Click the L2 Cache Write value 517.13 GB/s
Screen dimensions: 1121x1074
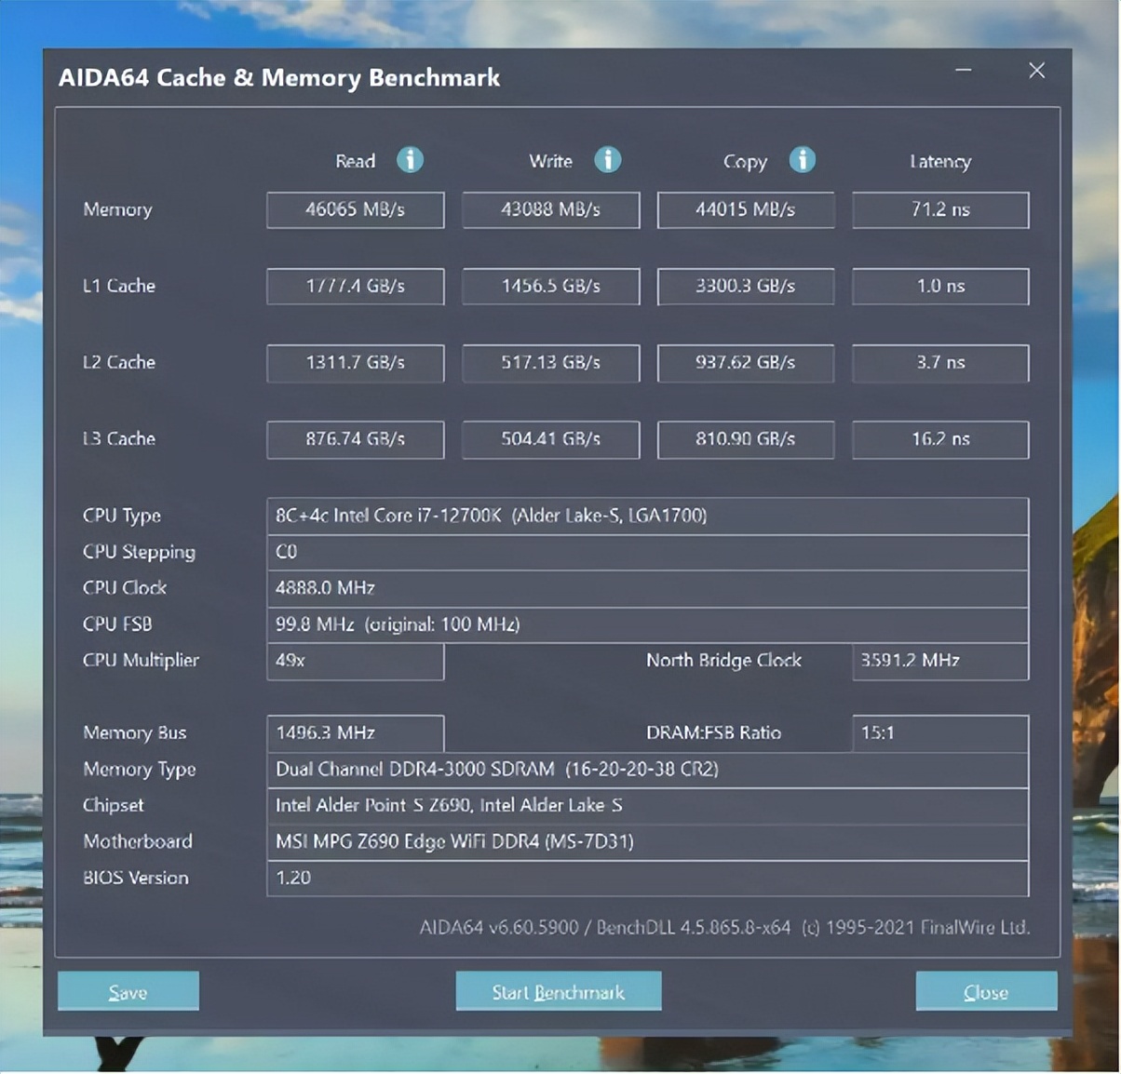(550, 362)
